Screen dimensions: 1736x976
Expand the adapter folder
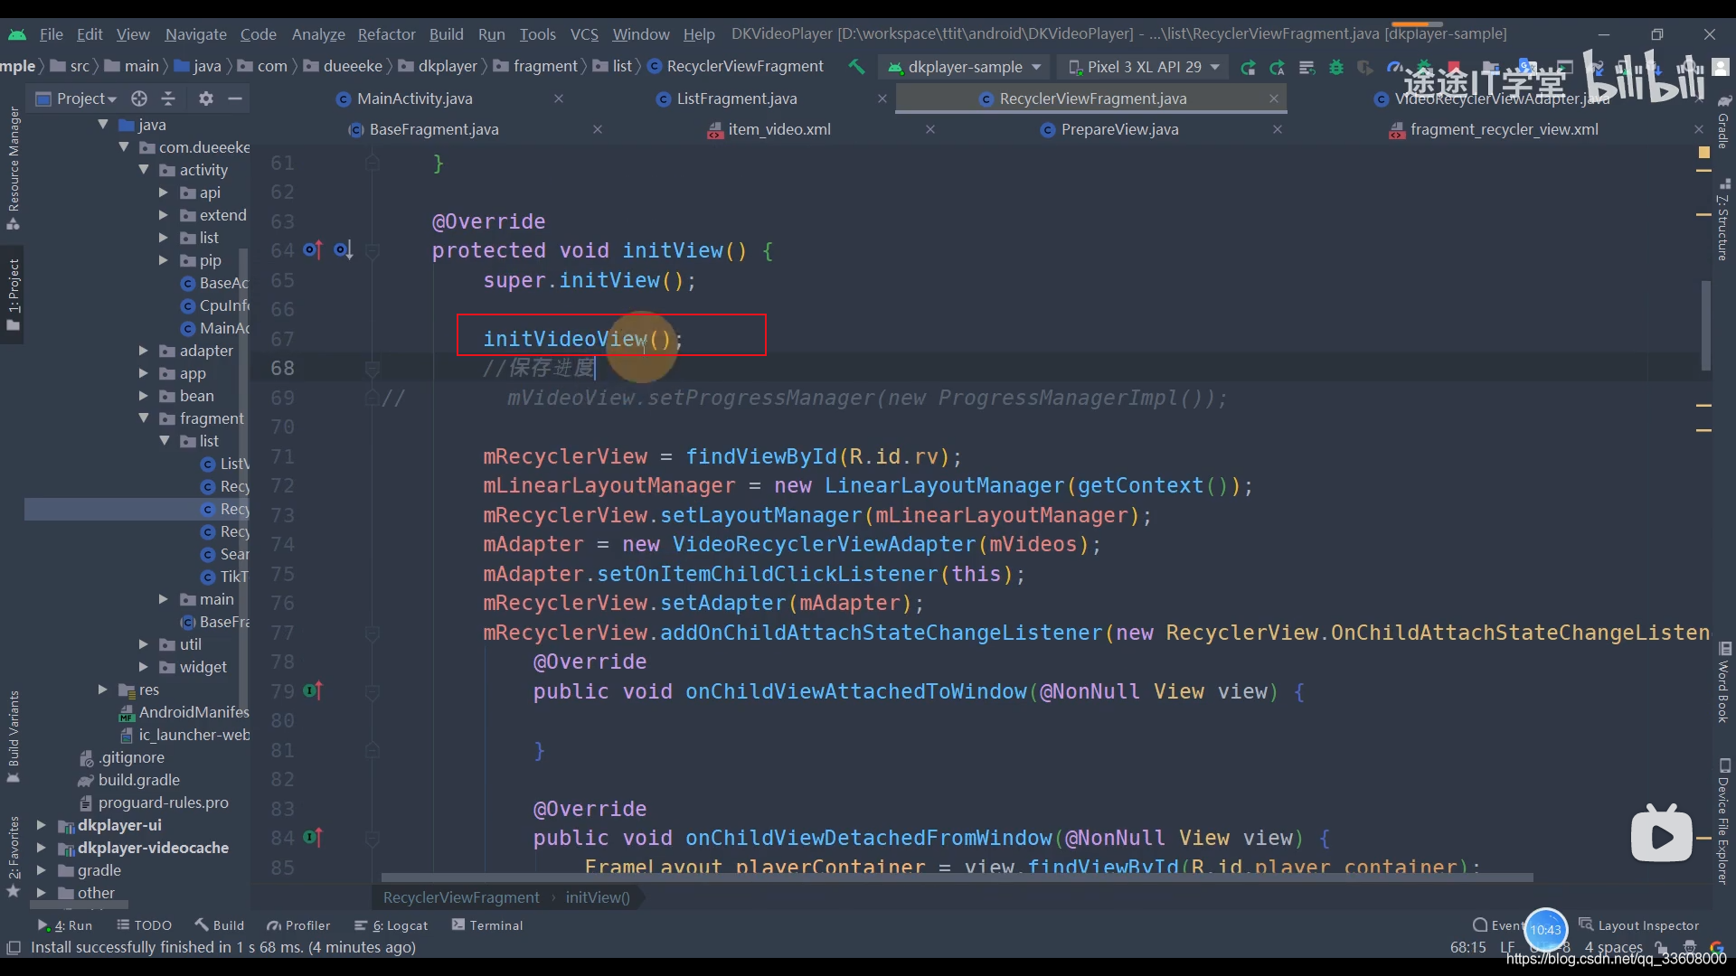(143, 351)
